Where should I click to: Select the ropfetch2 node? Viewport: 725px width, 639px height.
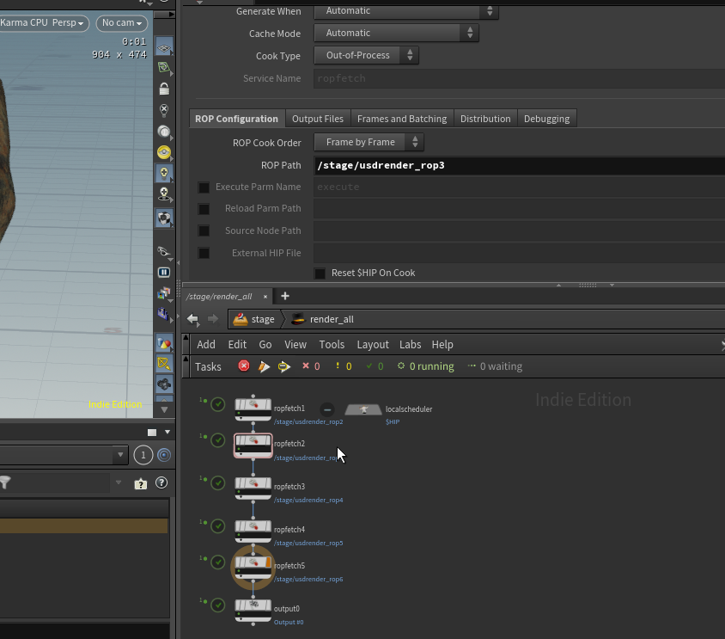point(253,445)
